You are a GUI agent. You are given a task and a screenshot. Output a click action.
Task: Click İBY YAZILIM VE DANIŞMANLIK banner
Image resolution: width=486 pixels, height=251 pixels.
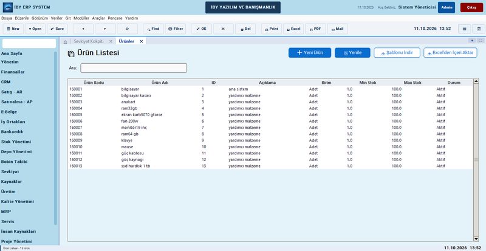click(242, 7)
